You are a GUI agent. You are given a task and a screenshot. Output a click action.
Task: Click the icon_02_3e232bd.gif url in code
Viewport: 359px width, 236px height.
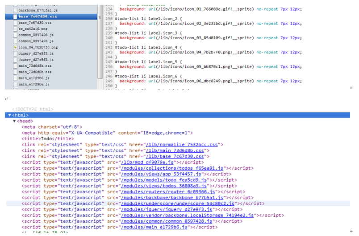pos(201,24)
